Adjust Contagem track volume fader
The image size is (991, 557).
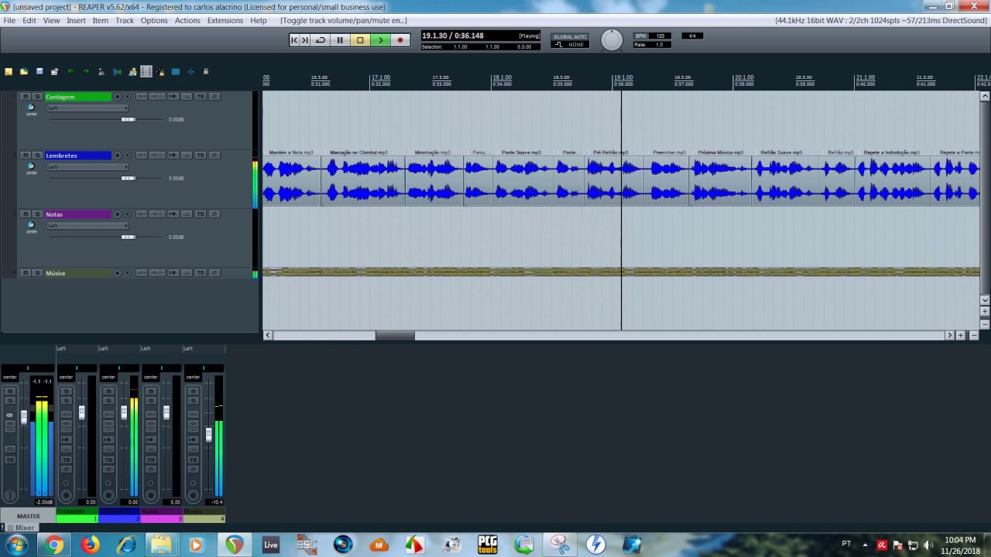[x=129, y=119]
